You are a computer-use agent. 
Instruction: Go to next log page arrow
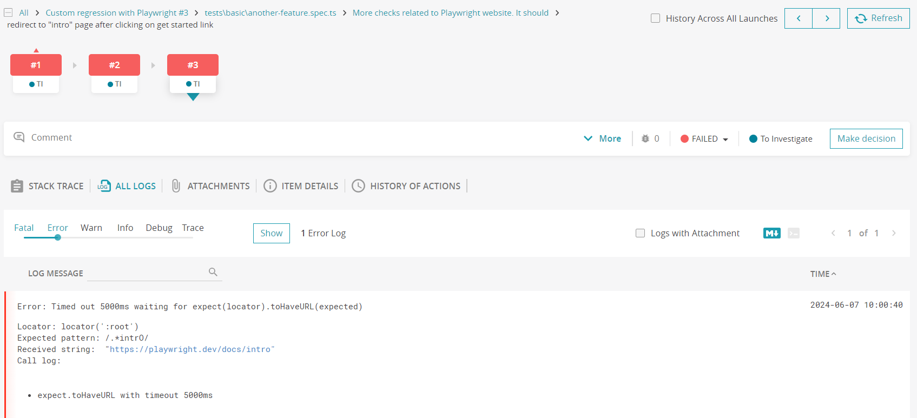point(894,233)
